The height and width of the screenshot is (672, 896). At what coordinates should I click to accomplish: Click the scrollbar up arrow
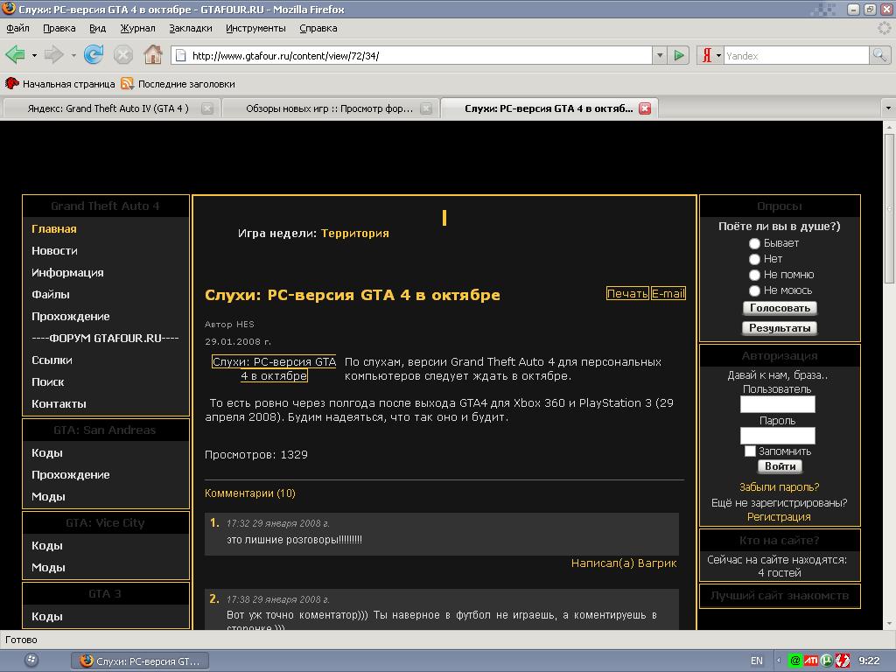coord(889,126)
